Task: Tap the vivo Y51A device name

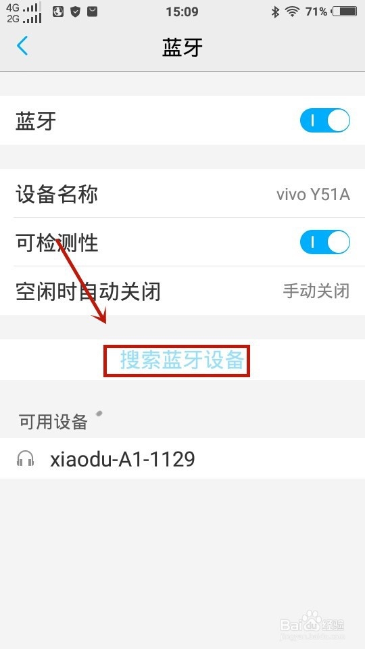Action: [x=313, y=194]
